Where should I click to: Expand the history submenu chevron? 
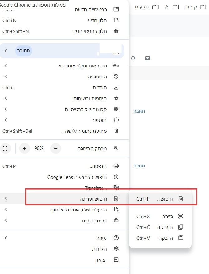pyautogui.click(x=6, y=77)
